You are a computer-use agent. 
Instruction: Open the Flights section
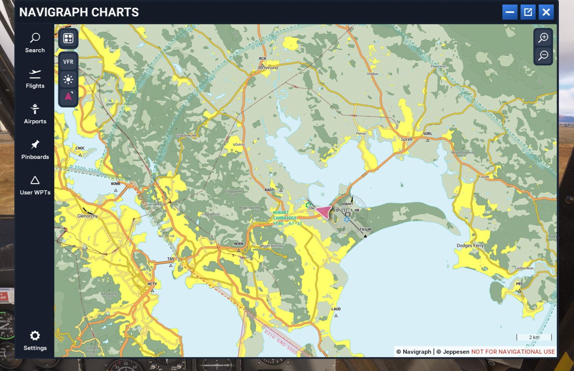(x=35, y=79)
